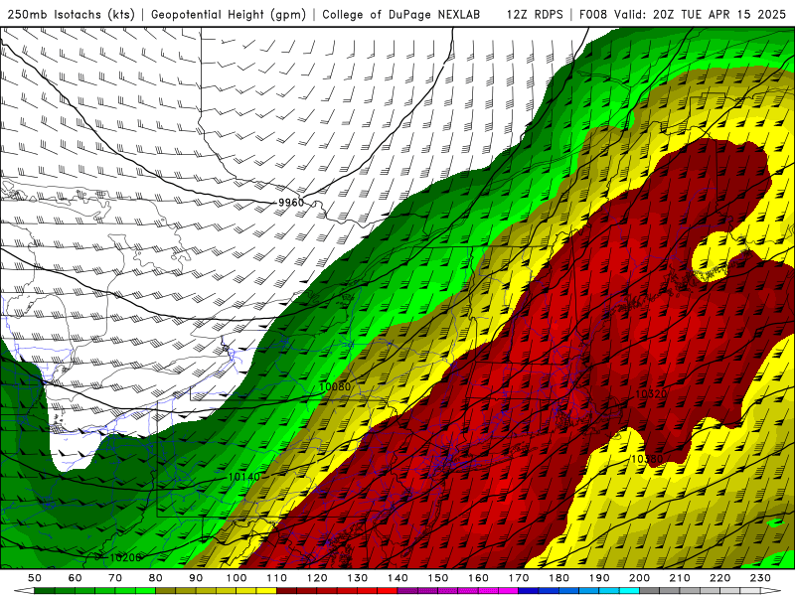Click the 9960 height contour label
This screenshot has height=596, width=795.
pyautogui.click(x=291, y=203)
